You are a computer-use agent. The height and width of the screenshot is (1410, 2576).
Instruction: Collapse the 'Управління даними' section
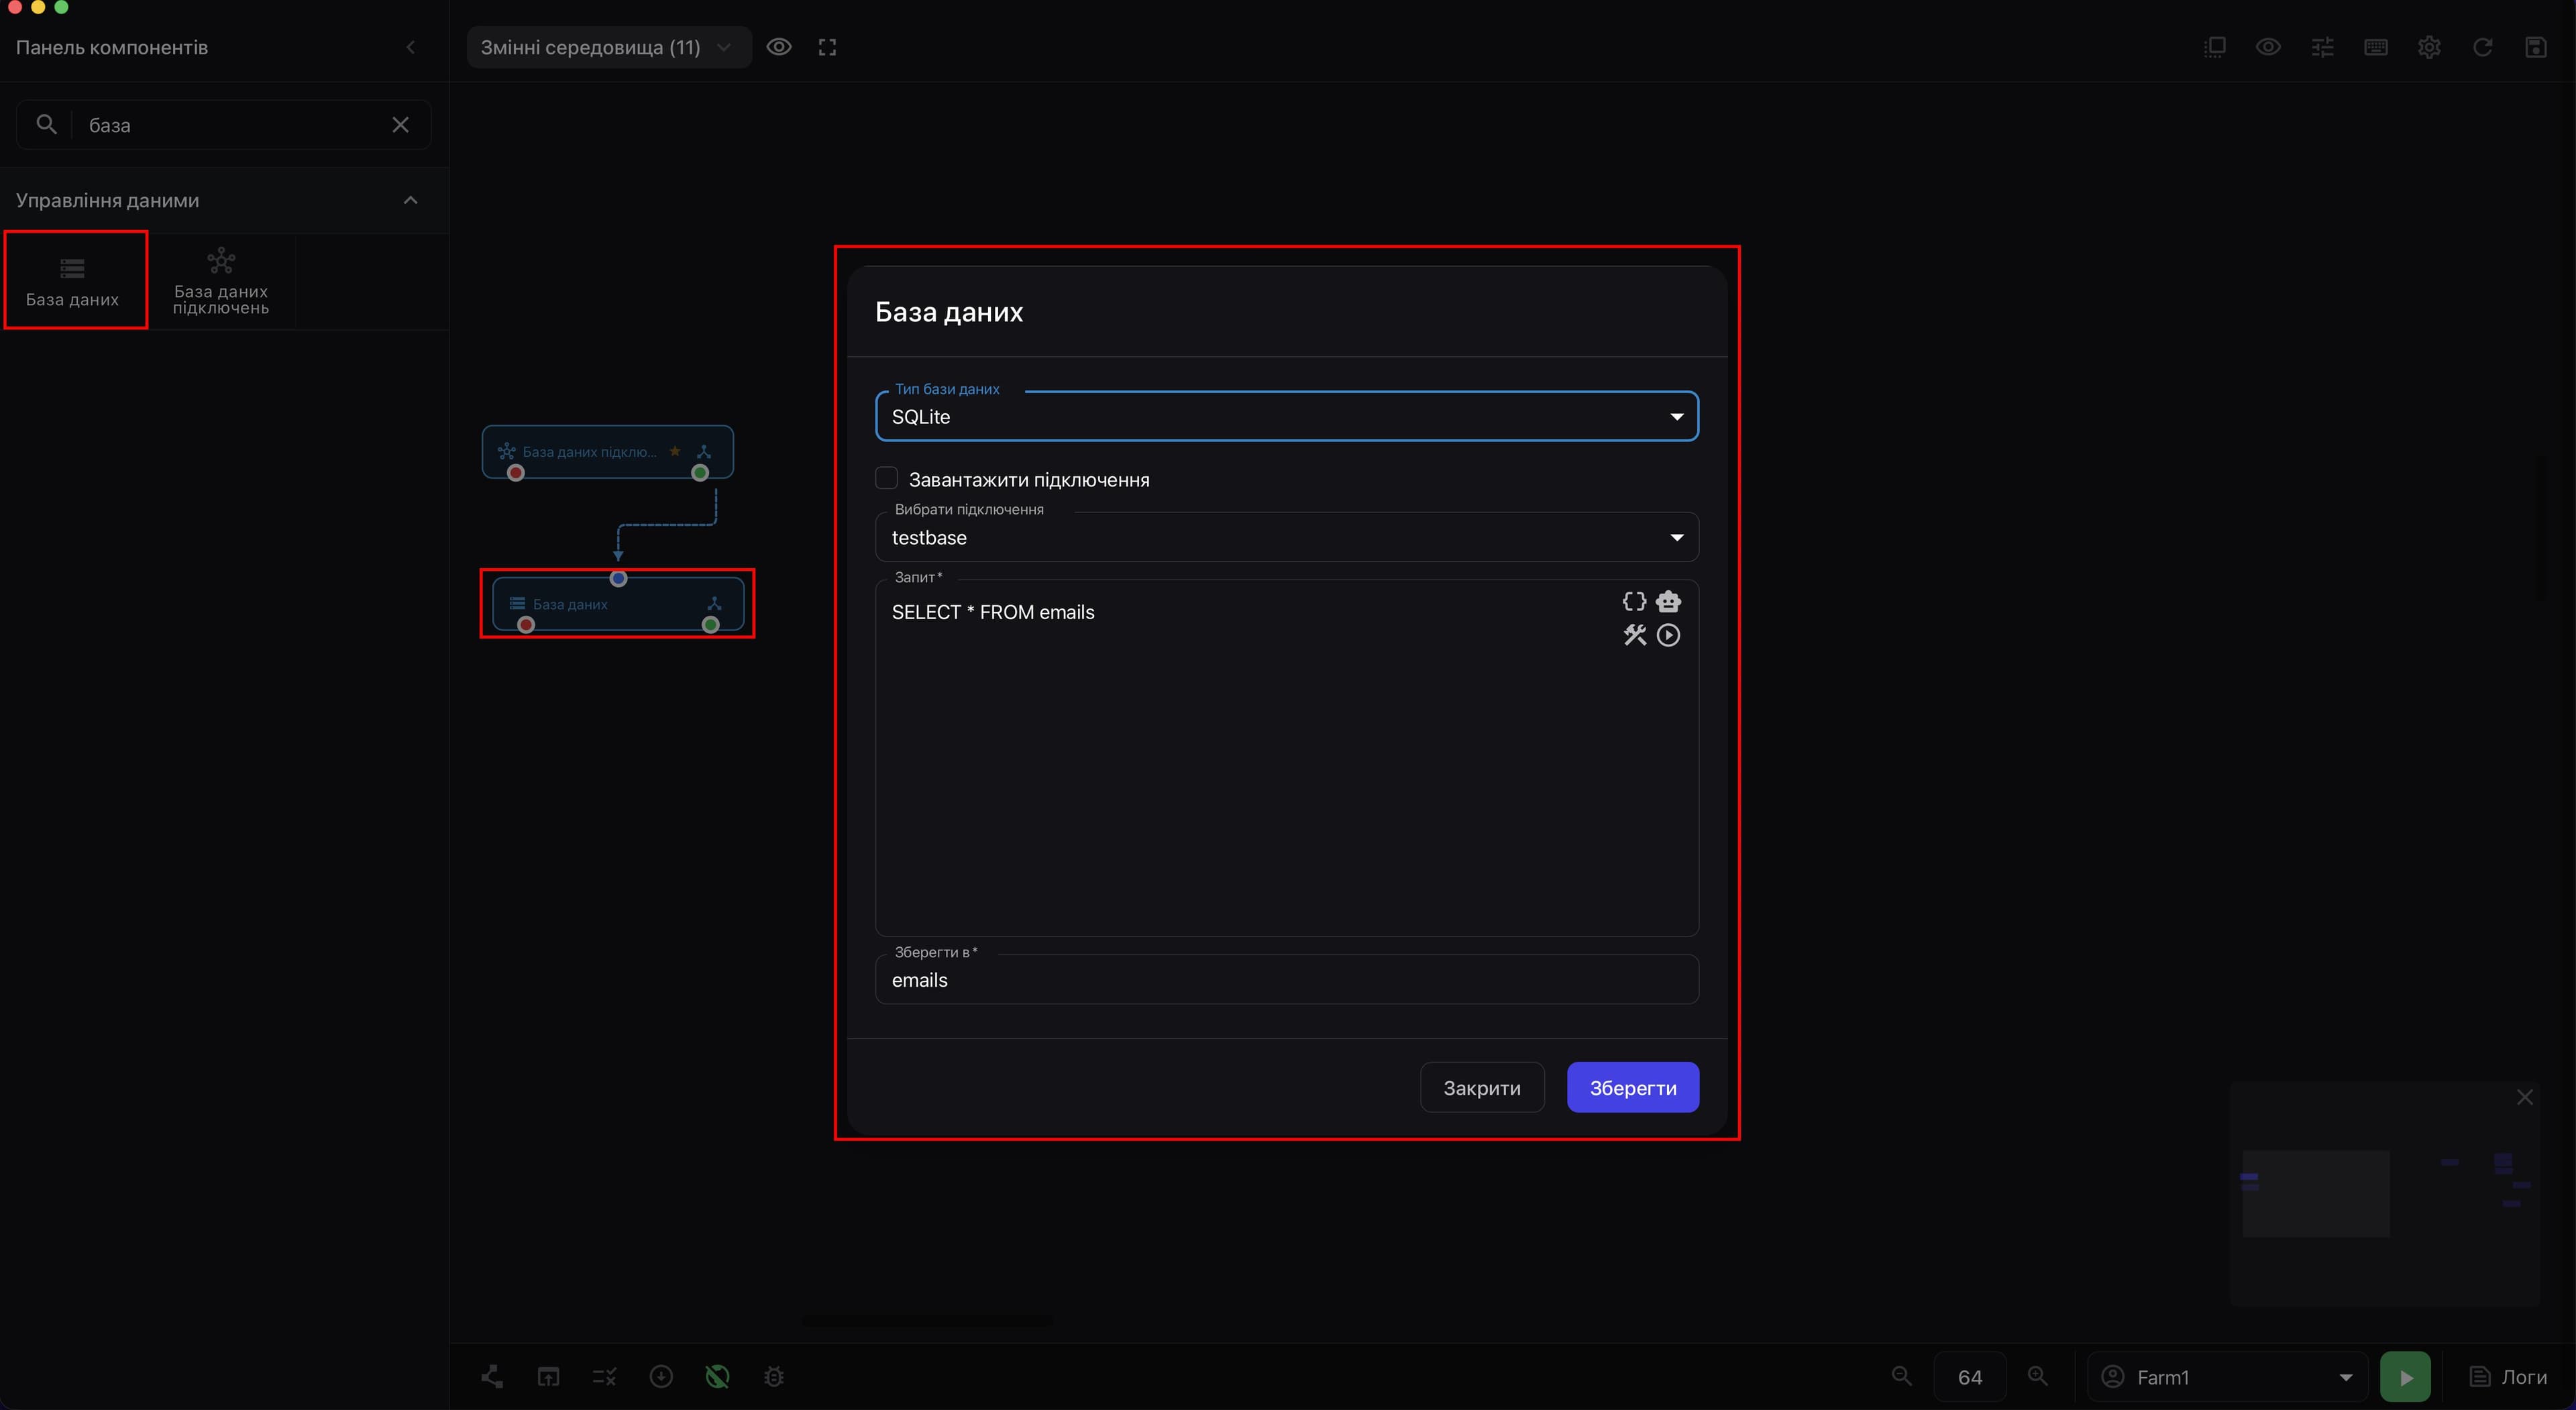pos(410,200)
